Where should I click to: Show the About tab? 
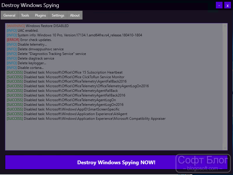coord(75,15)
